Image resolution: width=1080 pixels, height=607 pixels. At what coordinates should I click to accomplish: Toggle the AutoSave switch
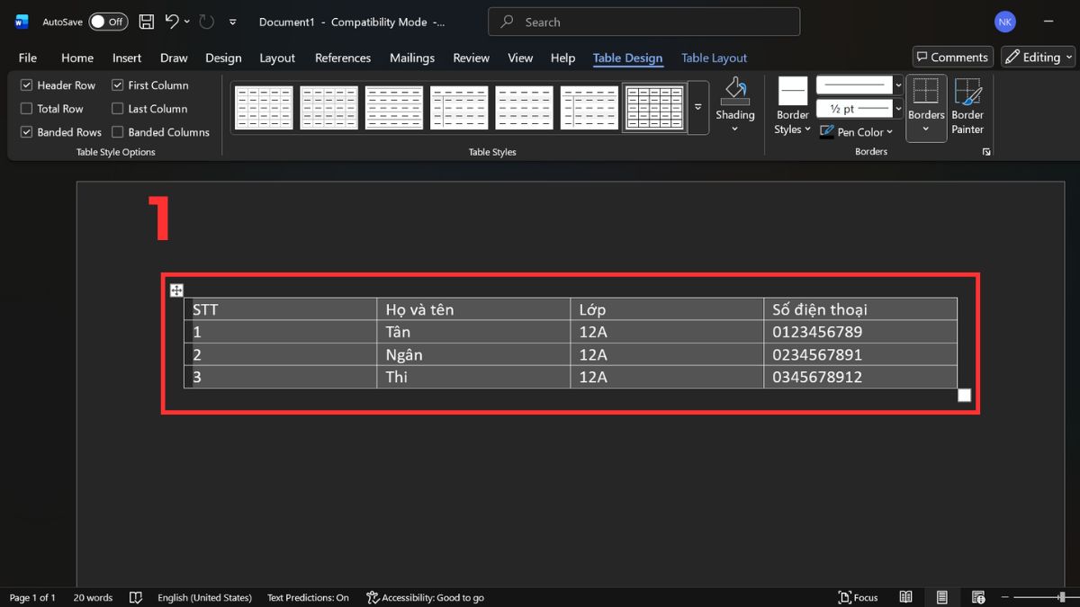click(108, 22)
